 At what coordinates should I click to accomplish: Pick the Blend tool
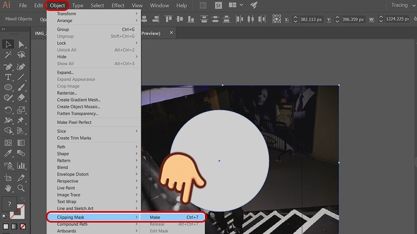pyautogui.click(x=21, y=153)
